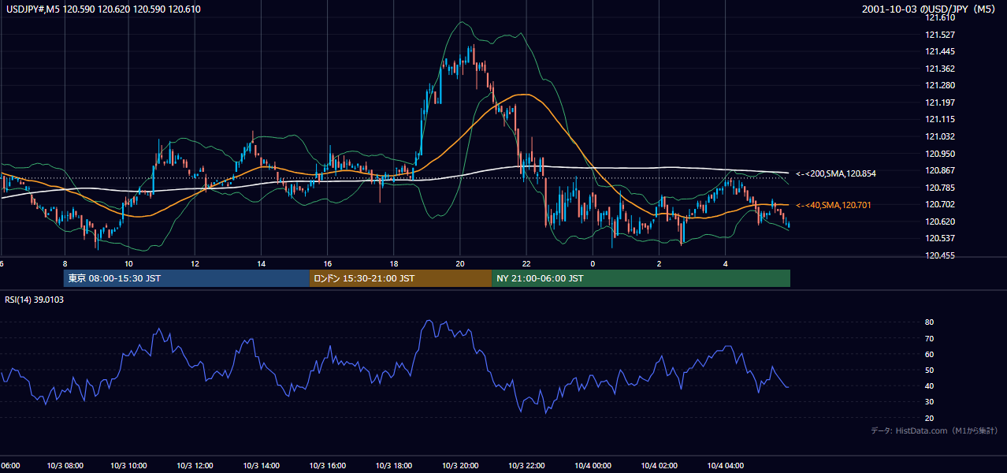1007x473 pixels.
Task: Click the NY 21:00-06:00 JST session bar
Action: click(x=641, y=278)
